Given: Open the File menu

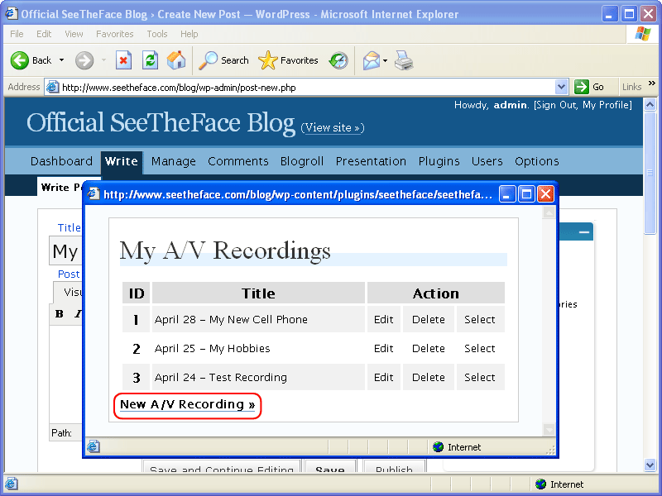Looking at the screenshot, I should tap(17, 34).
